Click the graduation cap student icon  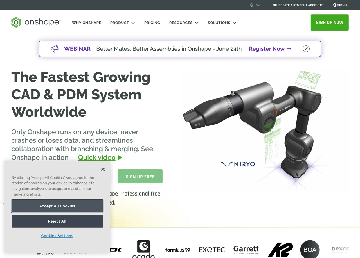point(275,5)
